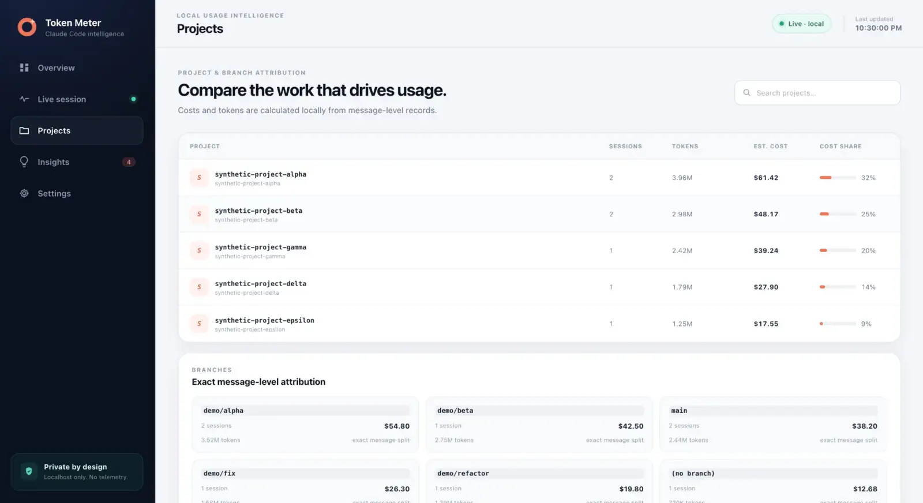Click the $39.24 cost value

pyautogui.click(x=766, y=250)
